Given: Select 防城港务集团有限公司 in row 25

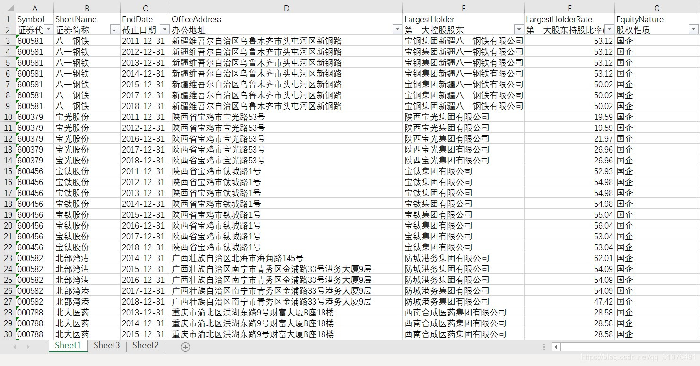Looking at the screenshot, I should [464, 280].
